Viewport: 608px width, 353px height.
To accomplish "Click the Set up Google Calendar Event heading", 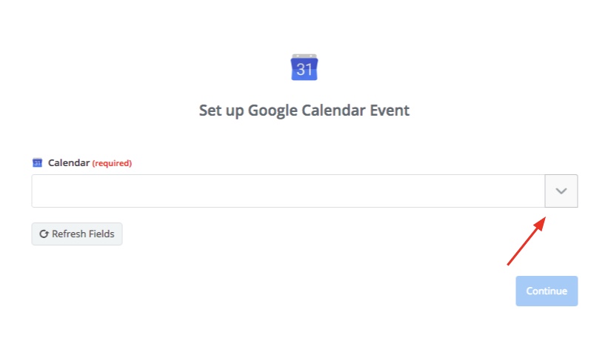I will click(x=304, y=110).
